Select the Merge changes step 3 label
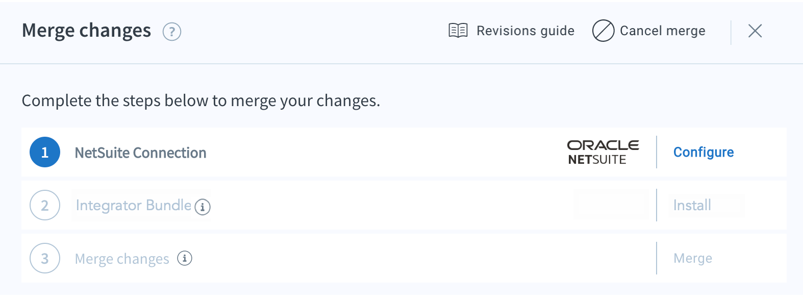Viewport: 803px width, 302px height. pos(122,259)
